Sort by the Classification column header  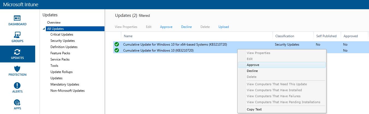[284, 36]
